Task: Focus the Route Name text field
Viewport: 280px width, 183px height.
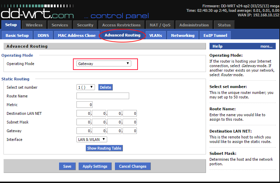Action: click(103, 96)
